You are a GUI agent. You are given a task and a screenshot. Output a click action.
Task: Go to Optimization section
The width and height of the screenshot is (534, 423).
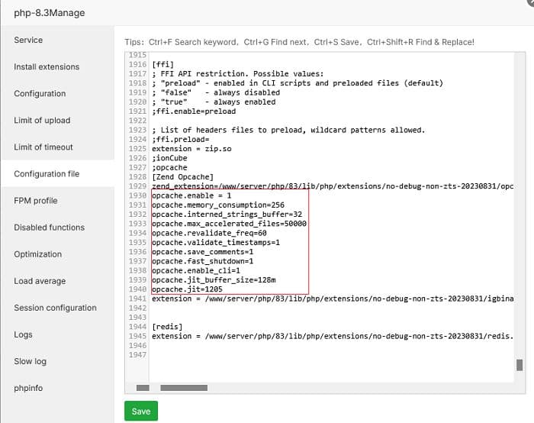click(38, 254)
